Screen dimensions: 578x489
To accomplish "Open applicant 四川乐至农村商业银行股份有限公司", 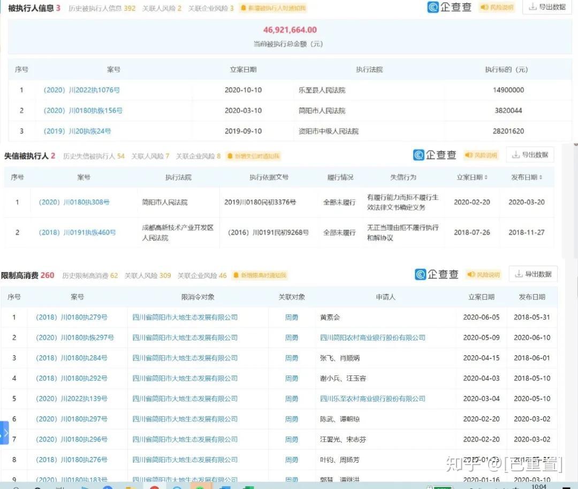I will 372,398.
